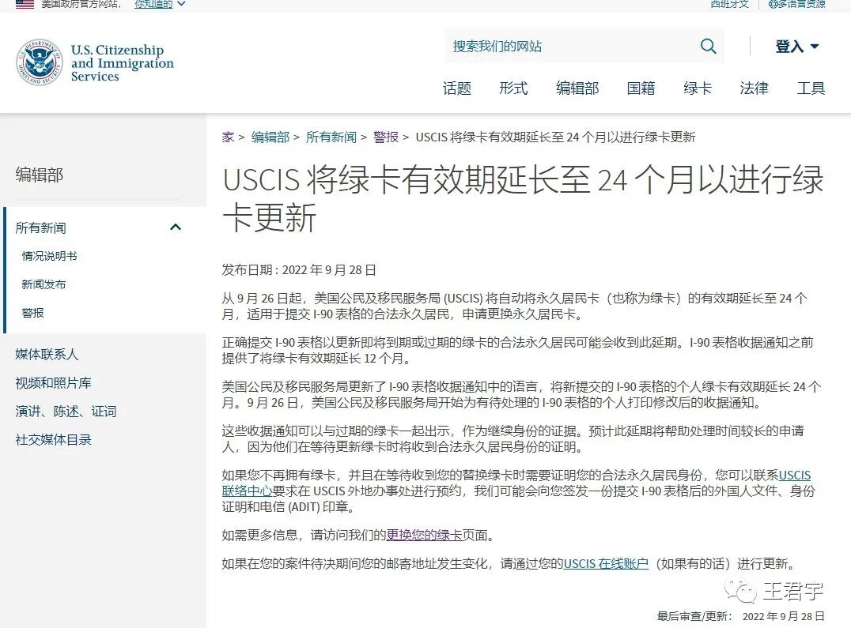Open the 话题 navigation menu
Viewport: 851px width, 628px height.
(457, 88)
